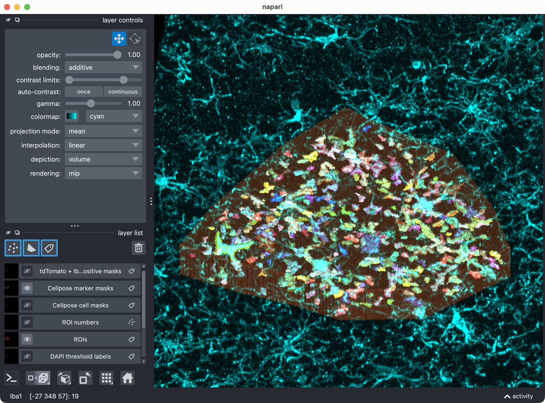The image size is (545, 403).
Task: Toggle grid mode
Action: coord(106,378)
